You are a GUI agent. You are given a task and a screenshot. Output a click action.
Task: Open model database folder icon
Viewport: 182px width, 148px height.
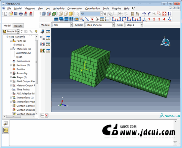11,14
